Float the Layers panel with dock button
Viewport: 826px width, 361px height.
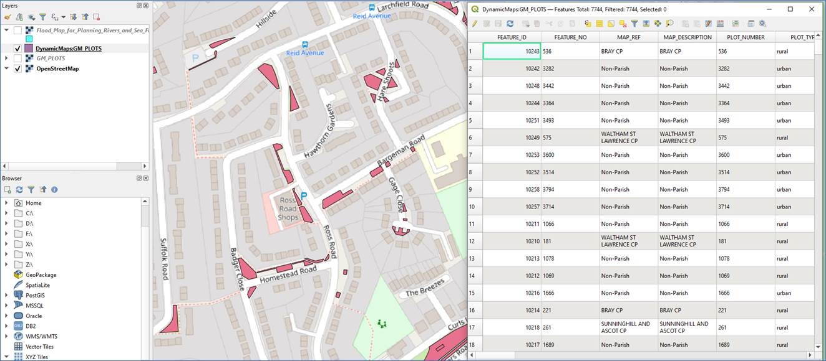[139, 5]
